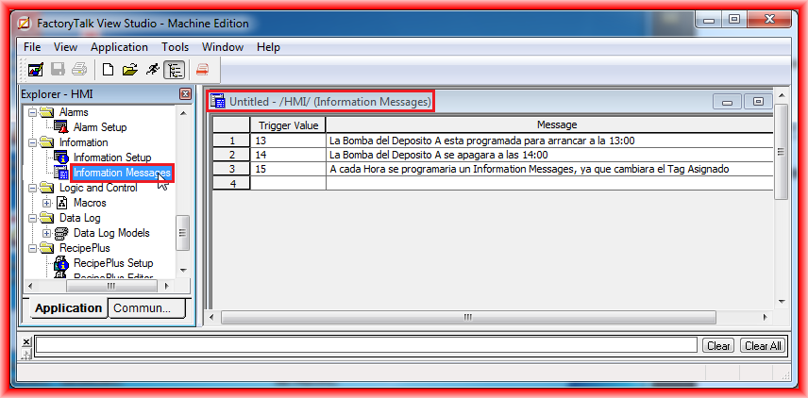Image resolution: width=808 pixels, height=398 pixels.
Task: Open RecipePlus Setup in Explorer tree
Action: tap(112, 263)
